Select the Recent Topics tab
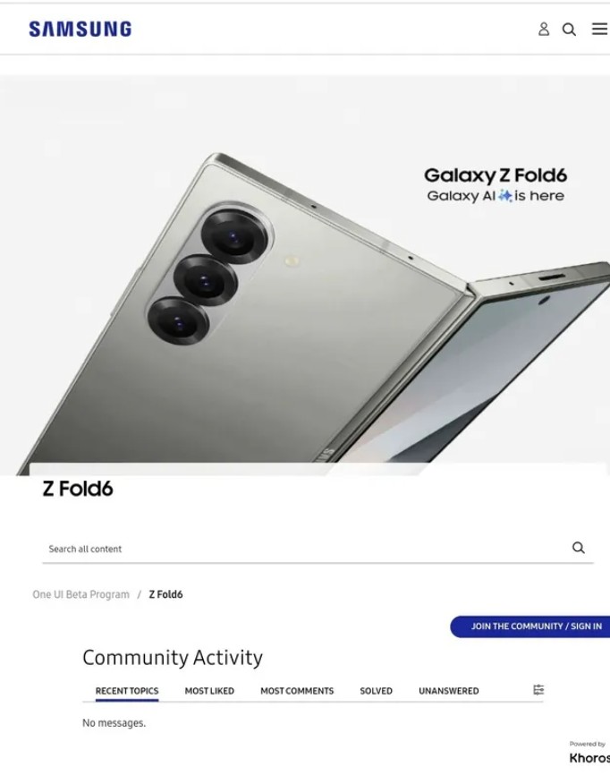 (127, 691)
